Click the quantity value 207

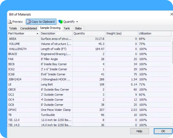[x=102, y=110]
